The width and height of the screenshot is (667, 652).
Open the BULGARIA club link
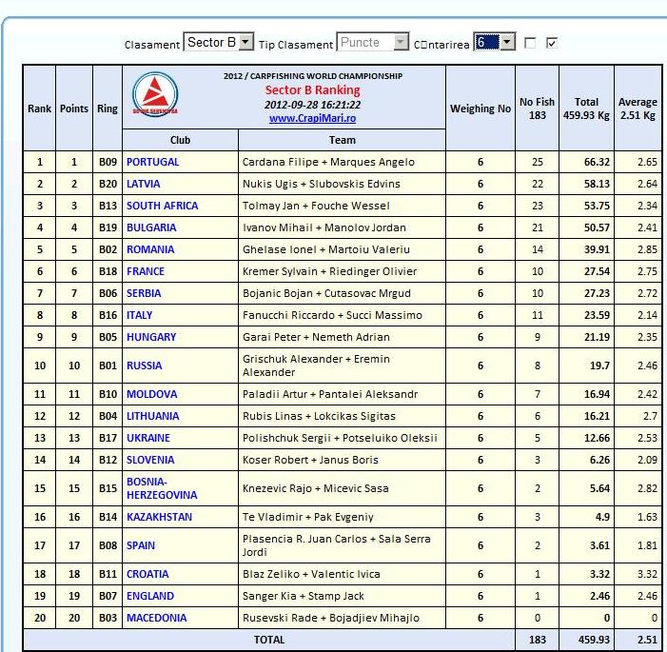[x=151, y=227]
